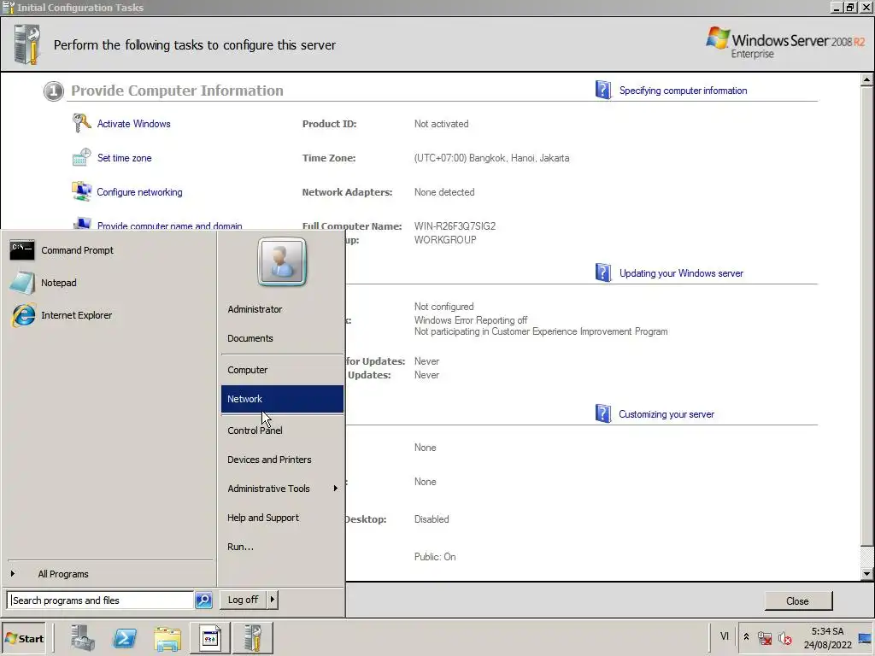This screenshot has height=656, width=875.
Task: Click the Log off button
Action: pyautogui.click(x=243, y=600)
